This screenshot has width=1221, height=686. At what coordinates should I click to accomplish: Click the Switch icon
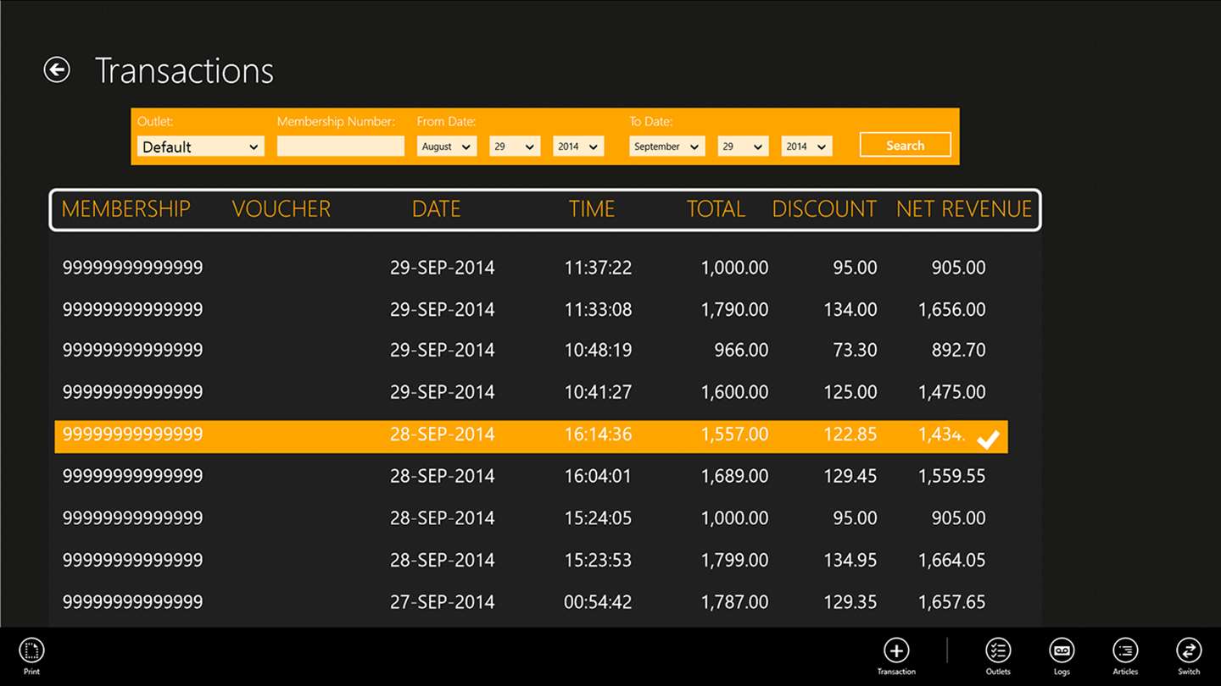[1189, 650]
